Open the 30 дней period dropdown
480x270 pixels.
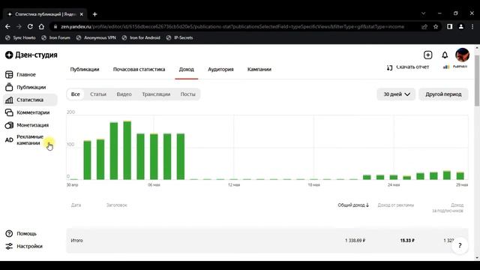(x=397, y=94)
